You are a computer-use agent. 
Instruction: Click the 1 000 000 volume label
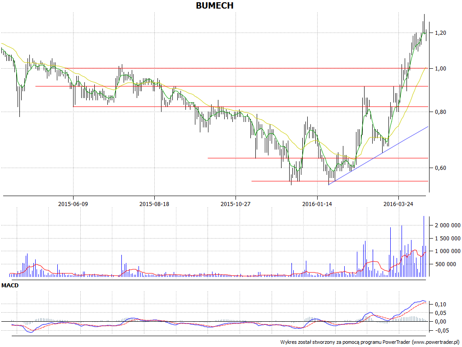[448, 251]
